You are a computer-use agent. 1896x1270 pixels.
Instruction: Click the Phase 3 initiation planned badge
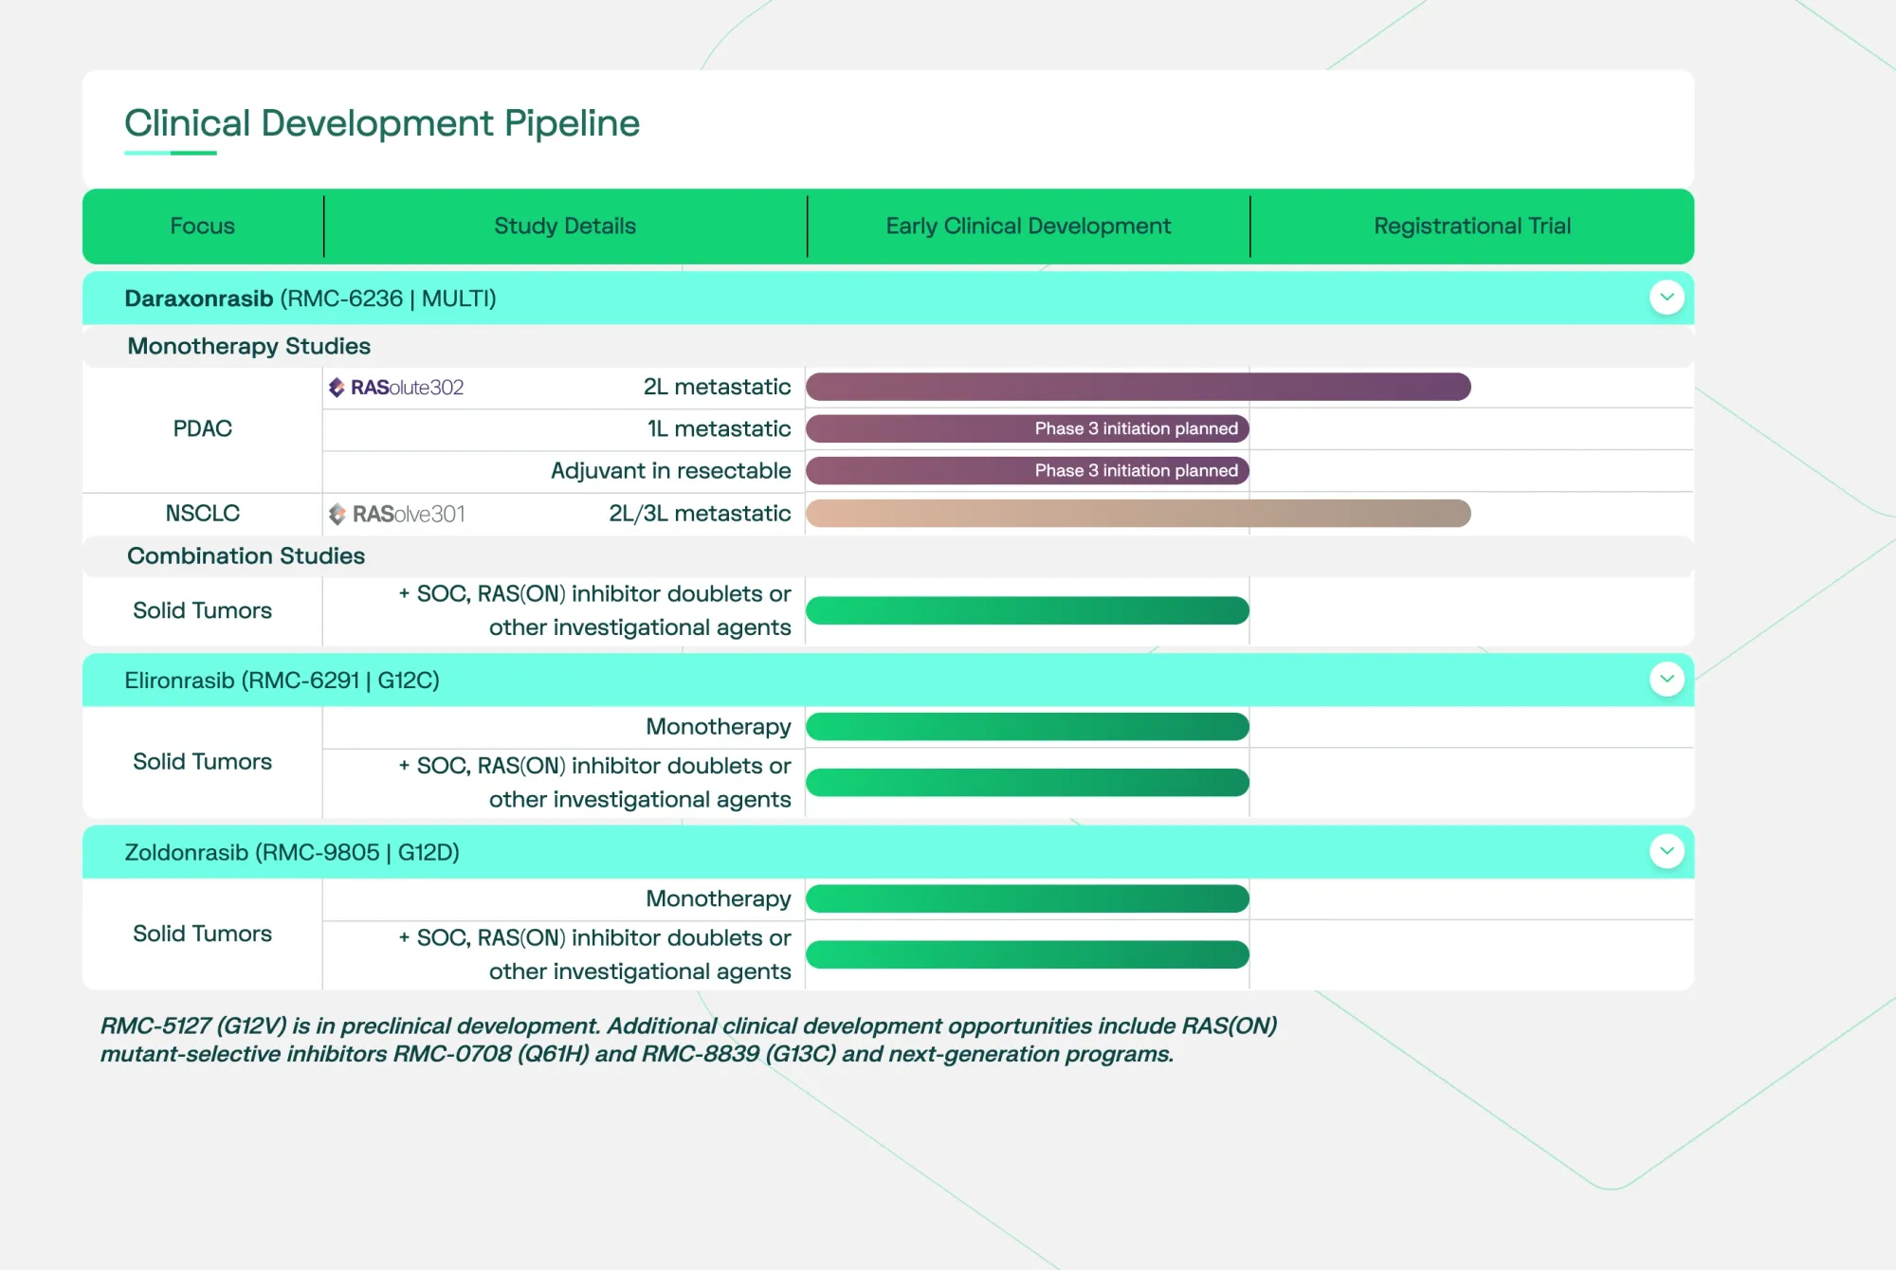click(x=1135, y=428)
